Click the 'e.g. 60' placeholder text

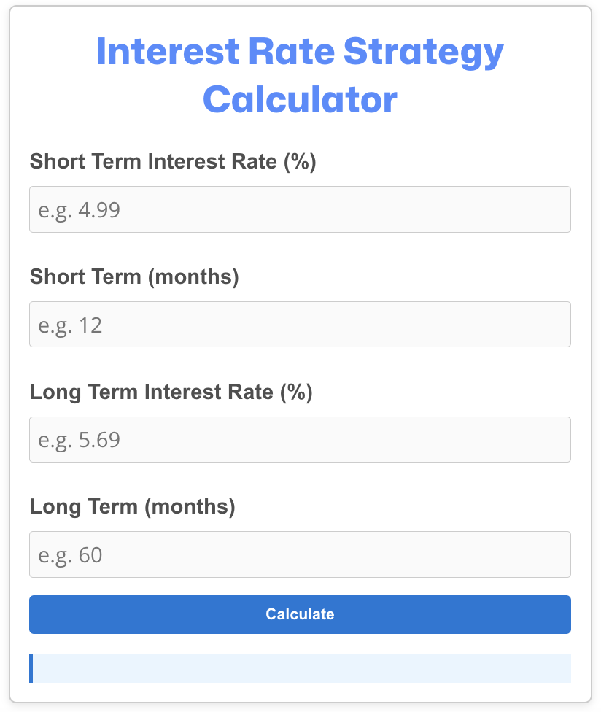70,555
